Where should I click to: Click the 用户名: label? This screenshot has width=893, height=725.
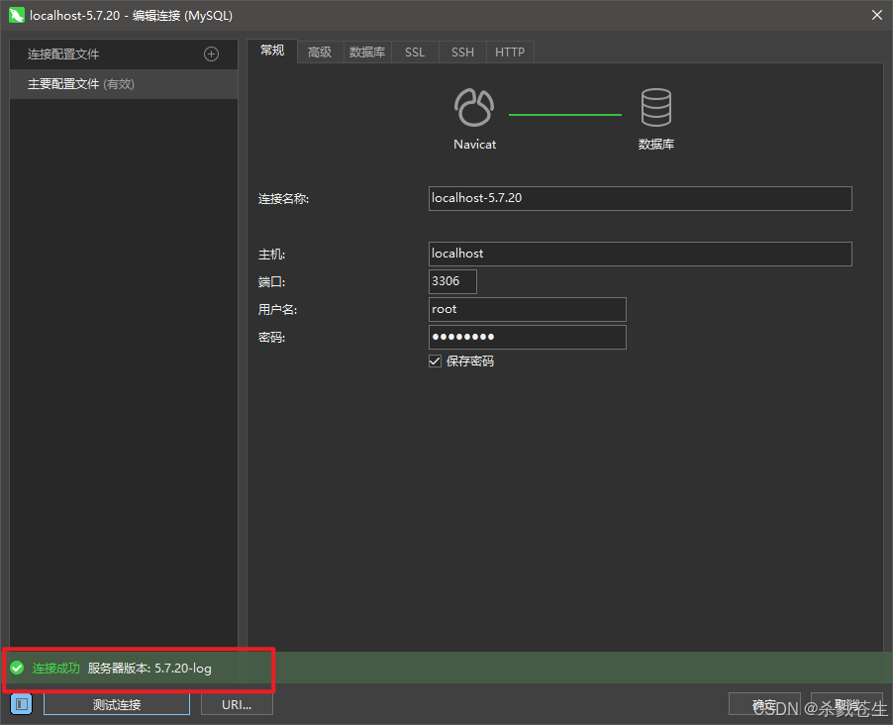point(277,310)
